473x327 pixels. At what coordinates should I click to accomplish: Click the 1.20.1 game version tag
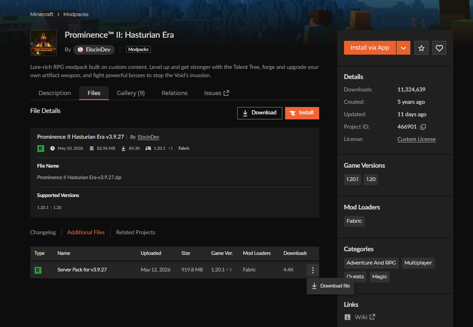tap(352, 179)
